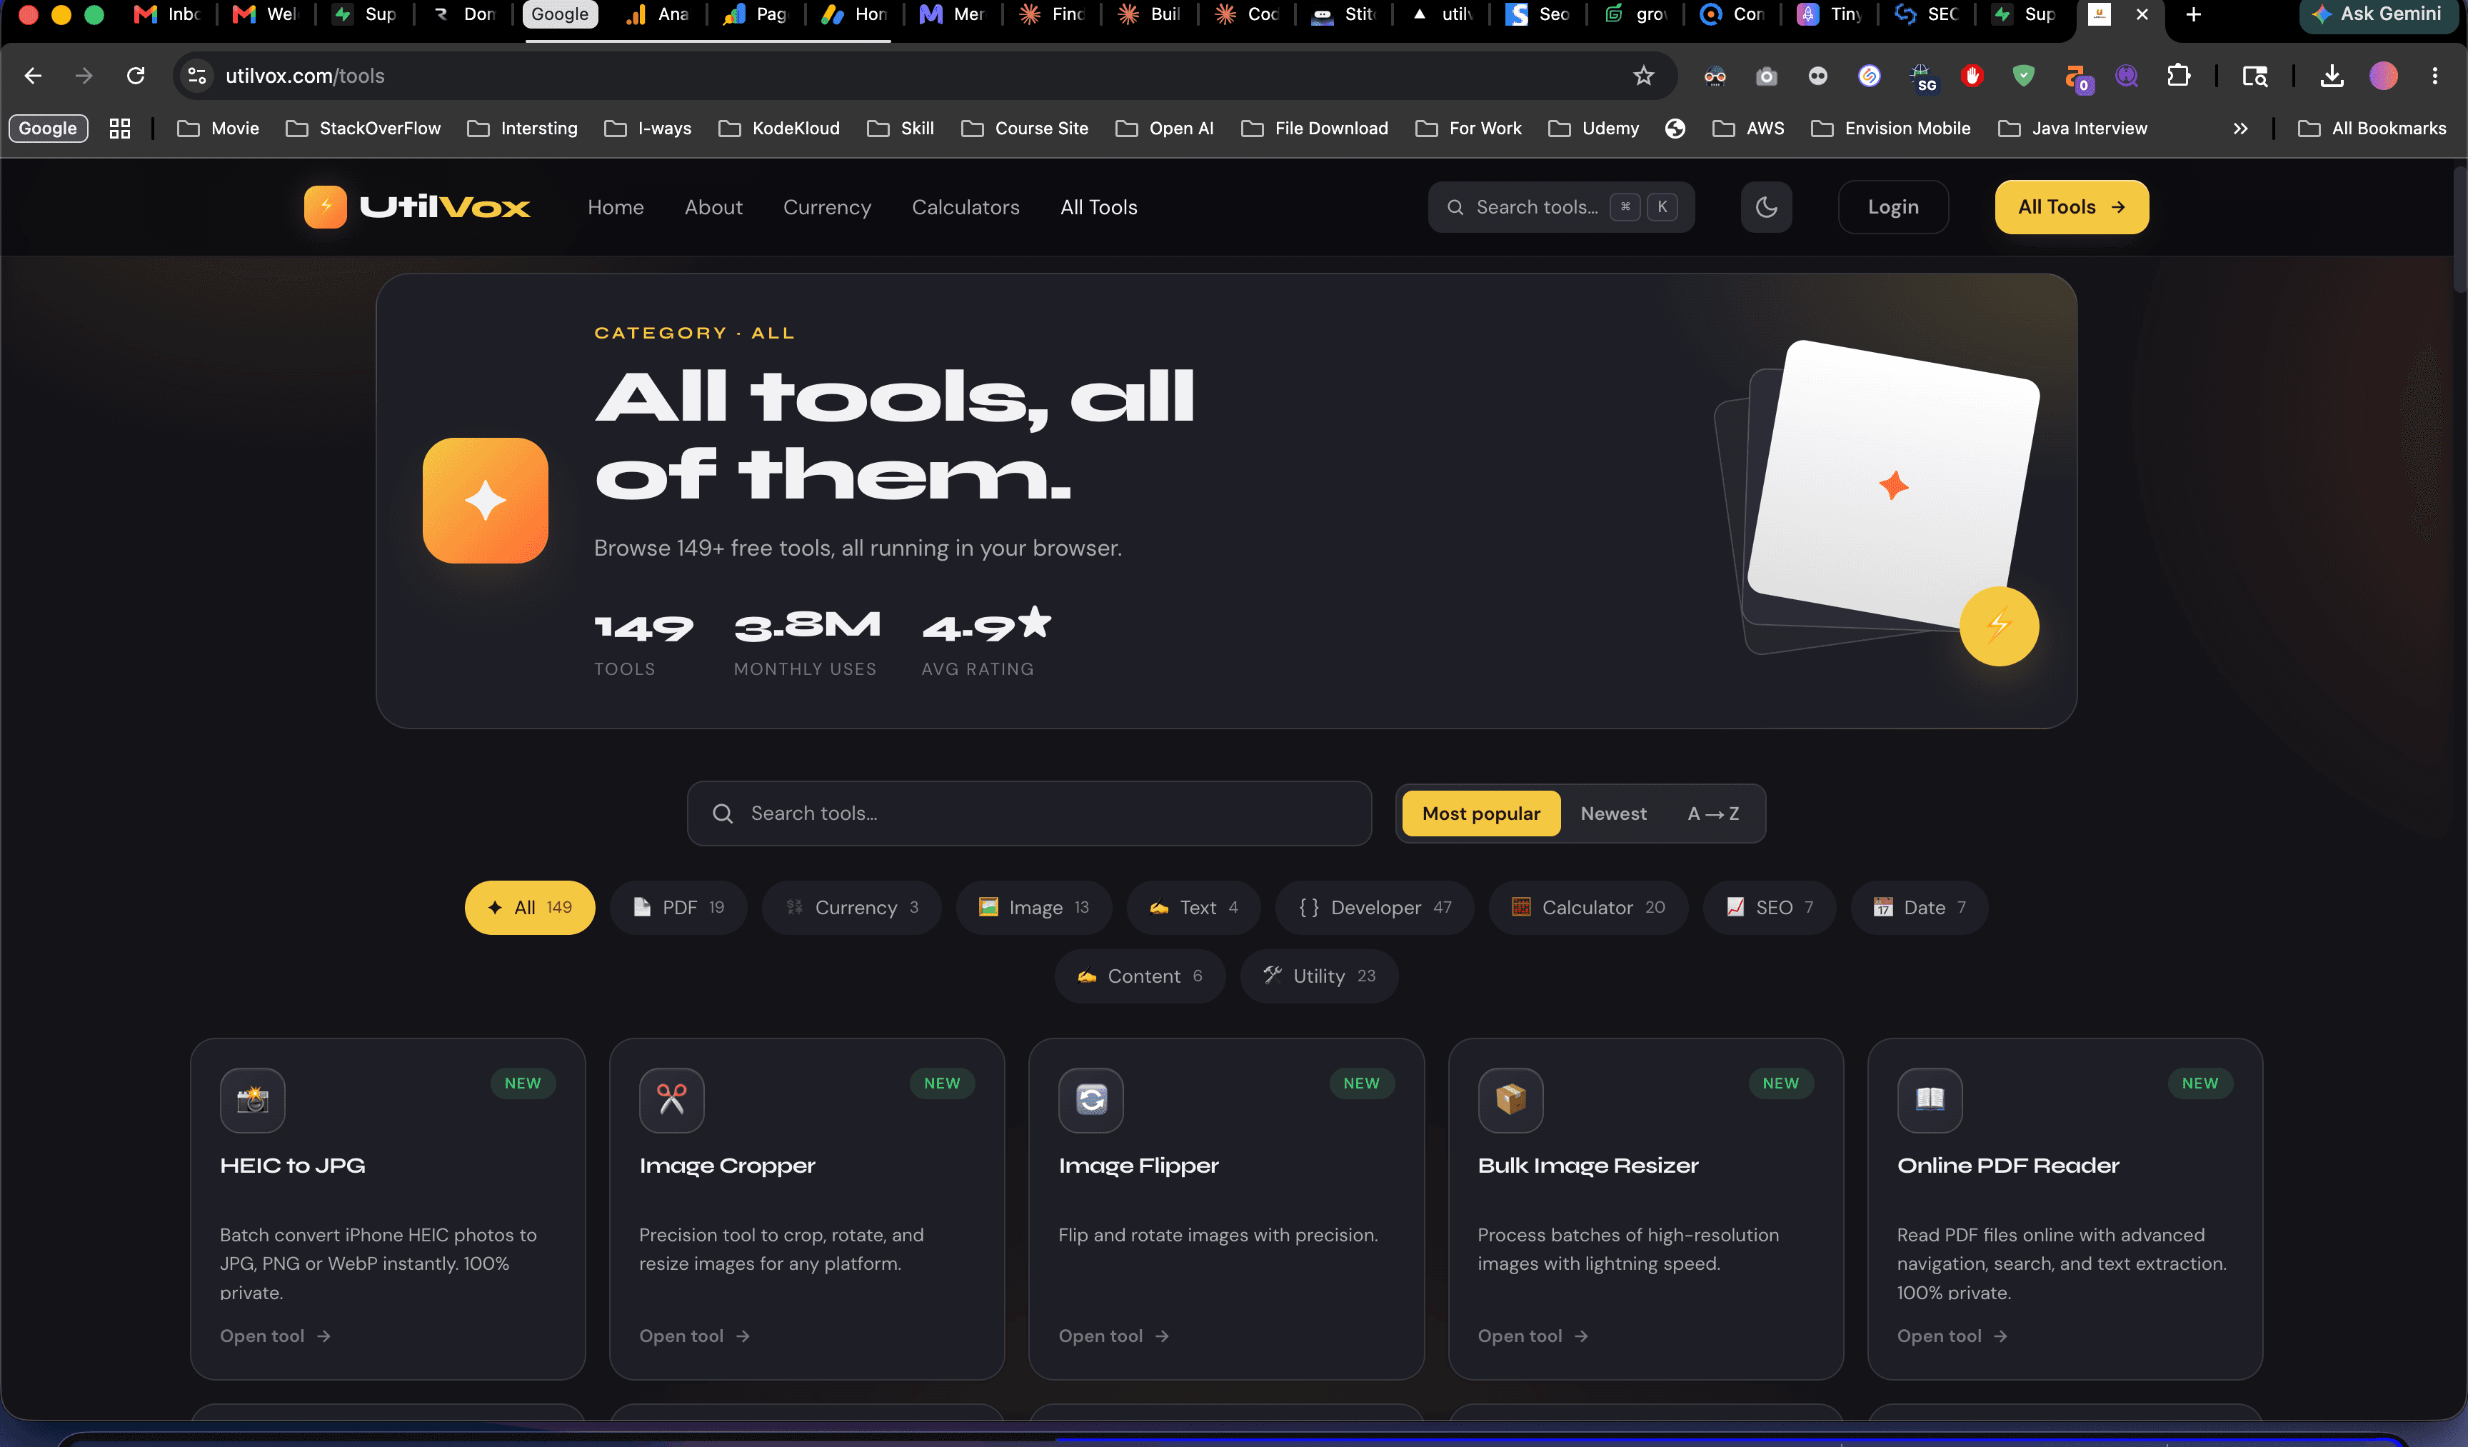This screenshot has height=1447, width=2468.
Task: Open tool link for HEIC to JPG
Action: [x=275, y=1336]
